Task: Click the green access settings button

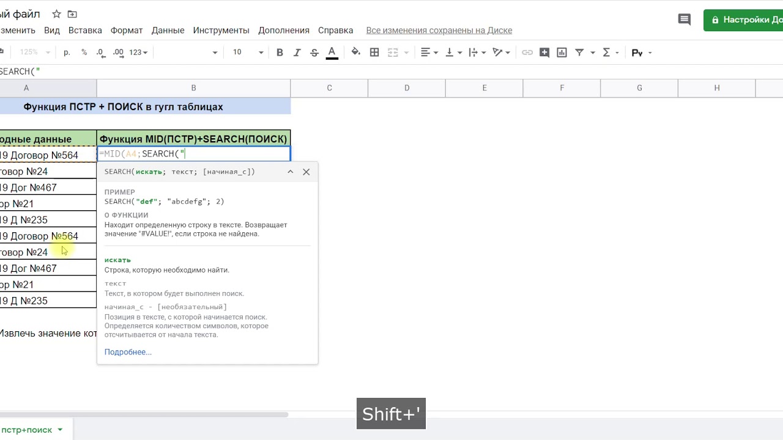Action: click(x=743, y=20)
